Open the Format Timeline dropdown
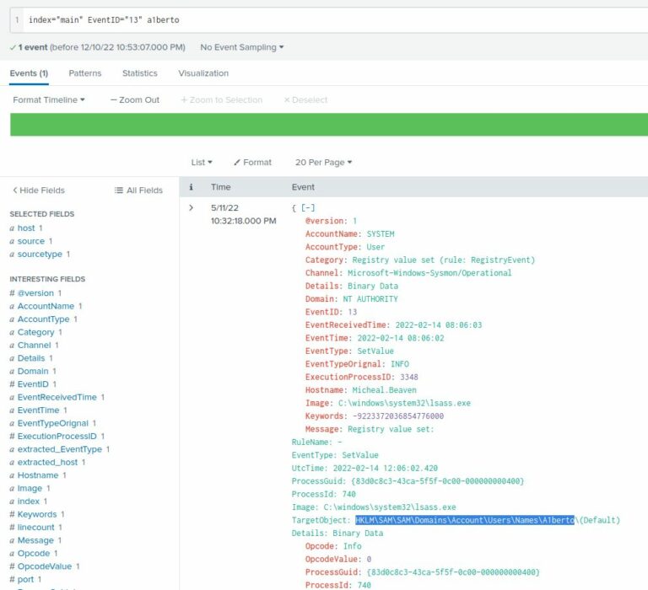648x590 pixels. point(49,99)
